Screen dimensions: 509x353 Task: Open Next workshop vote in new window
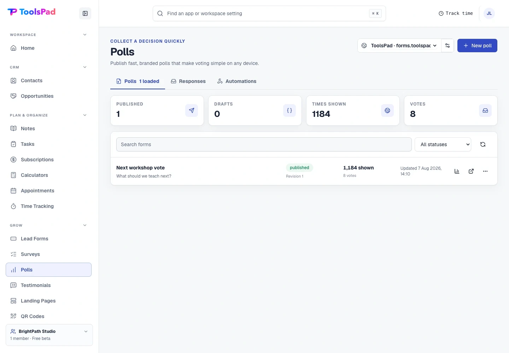coord(471,171)
